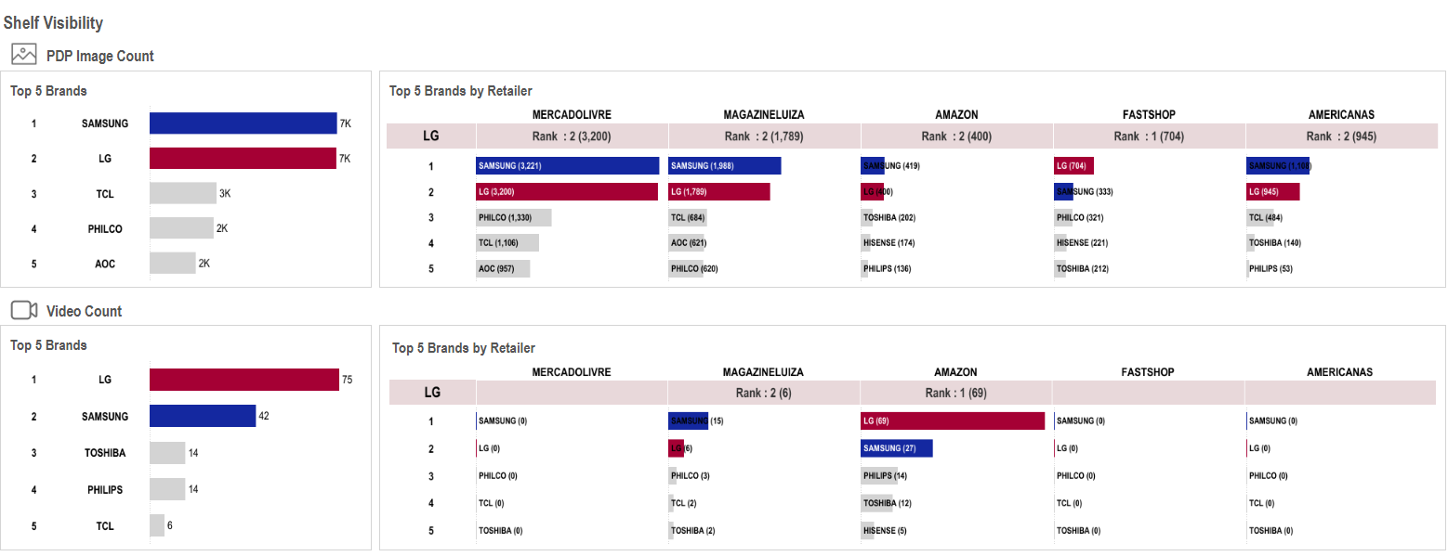This screenshot has height=556, width=1448.
Task: Select the Toshiba bar in Video Count Top 5 Brands
Action: 167,453
